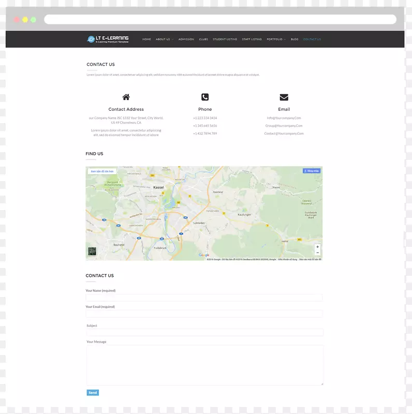Open the Clubs menu item
412x414 pixels.
tap(203, 39)
